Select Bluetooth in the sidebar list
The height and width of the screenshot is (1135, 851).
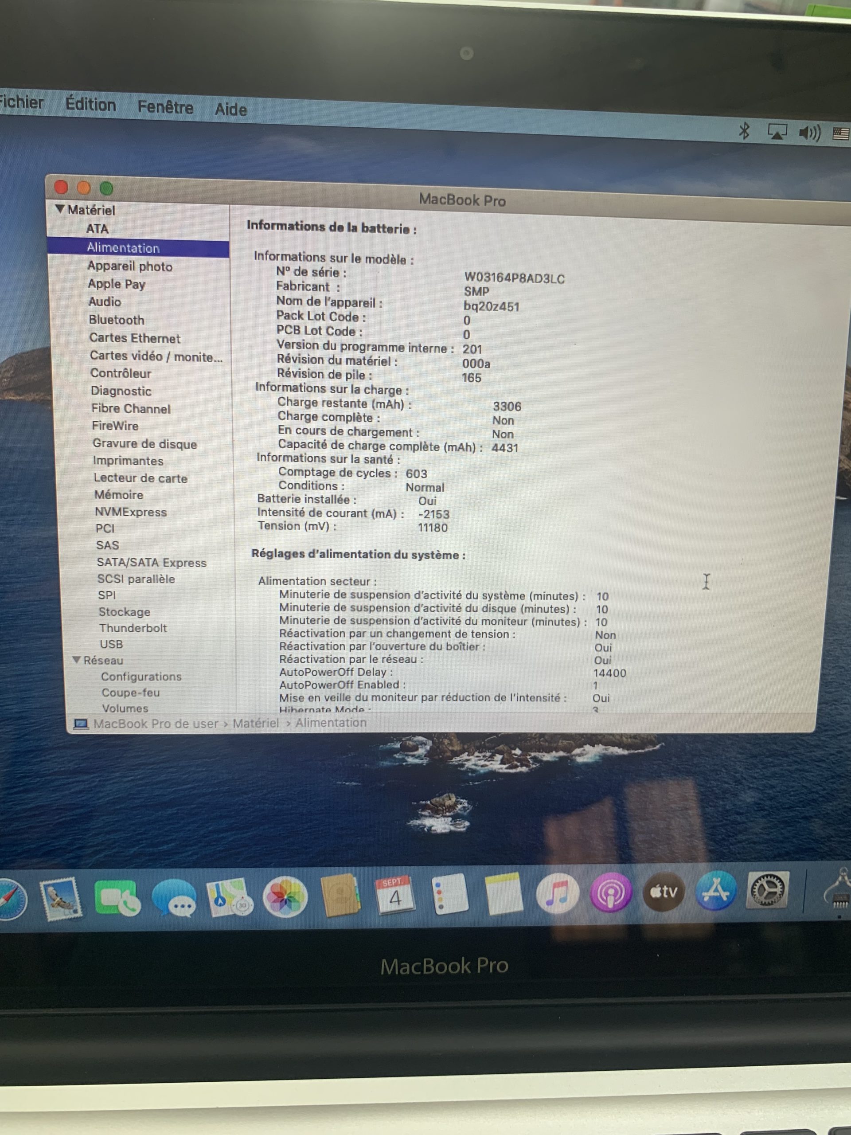(x=117, y=320)
